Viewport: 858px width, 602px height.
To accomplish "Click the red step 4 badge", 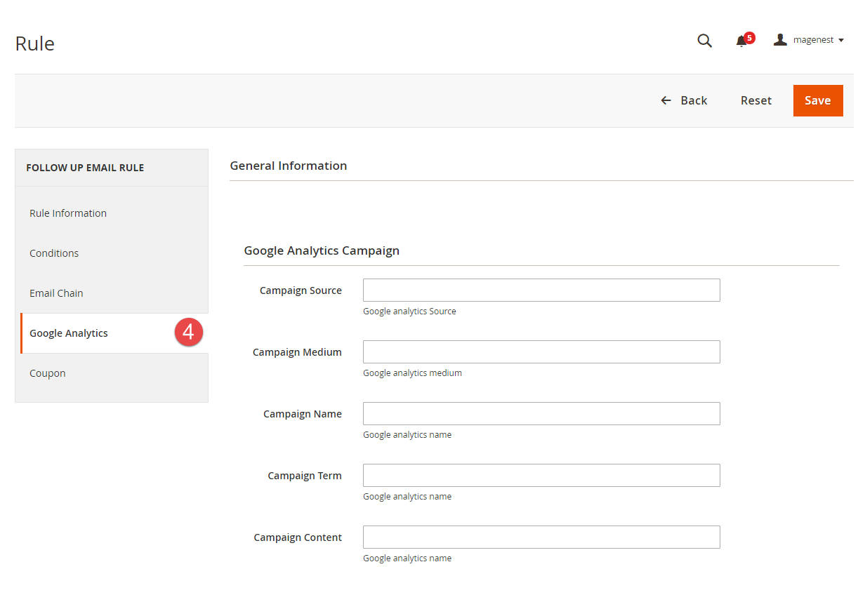I will pos(188,333).
